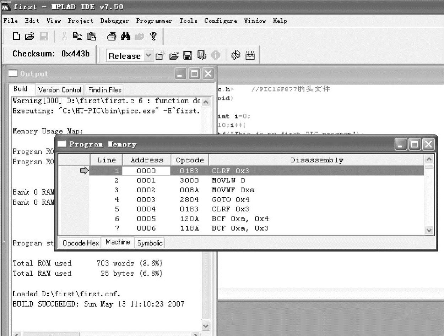Click the Program Memory scrollbar up arrow
444x336 pixels.
(429, 159)
